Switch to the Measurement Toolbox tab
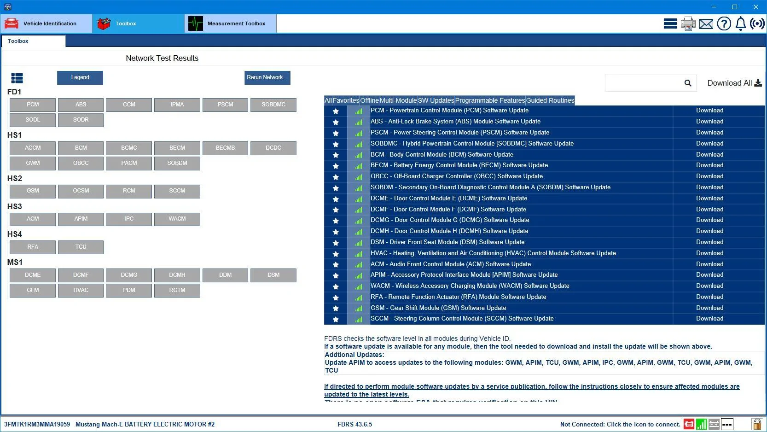The height and width of the screenshot is (432, 767). pyautogui.click(x=231, y=23)
